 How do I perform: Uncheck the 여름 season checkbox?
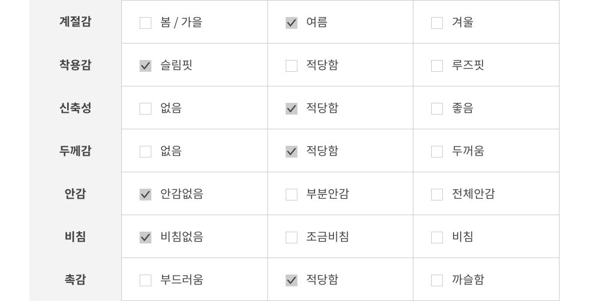tap(292, 23)
